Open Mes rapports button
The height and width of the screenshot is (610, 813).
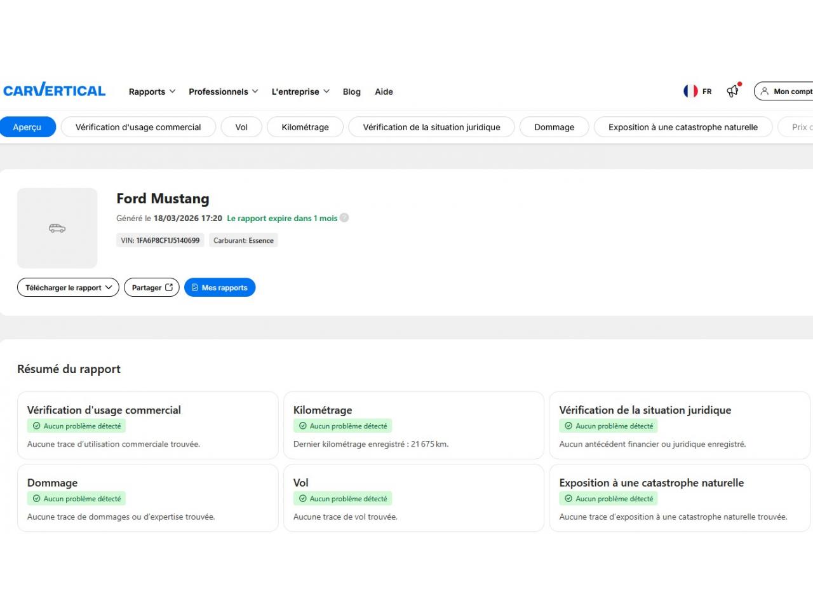tap(220, 287)
